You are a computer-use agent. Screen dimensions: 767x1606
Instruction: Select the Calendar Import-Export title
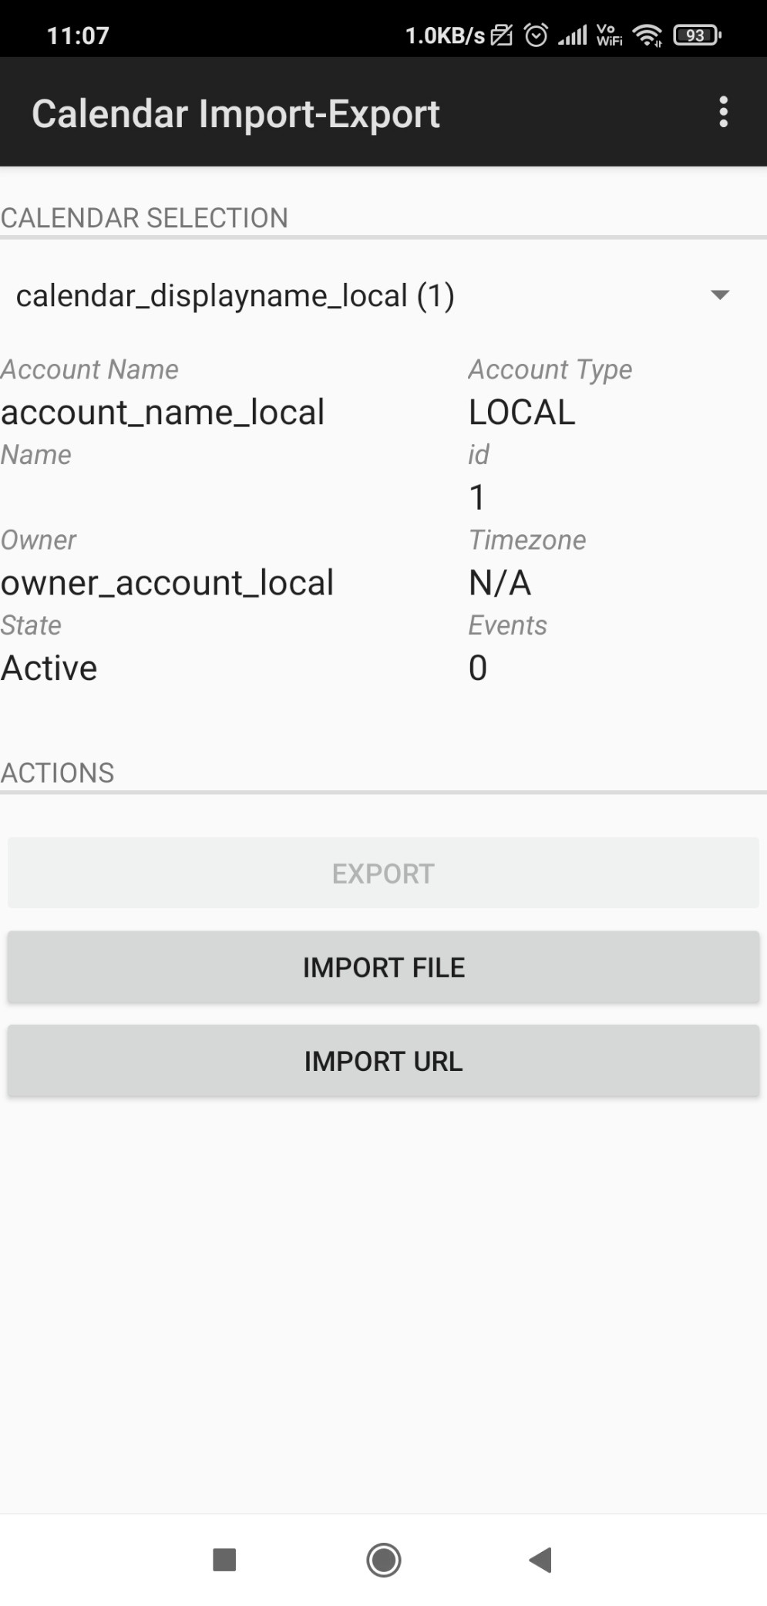coord(236,114)
